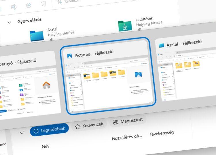Select the Asztal folder name
216x155 pixels.
pyautogui.click(x=52, y=29)
